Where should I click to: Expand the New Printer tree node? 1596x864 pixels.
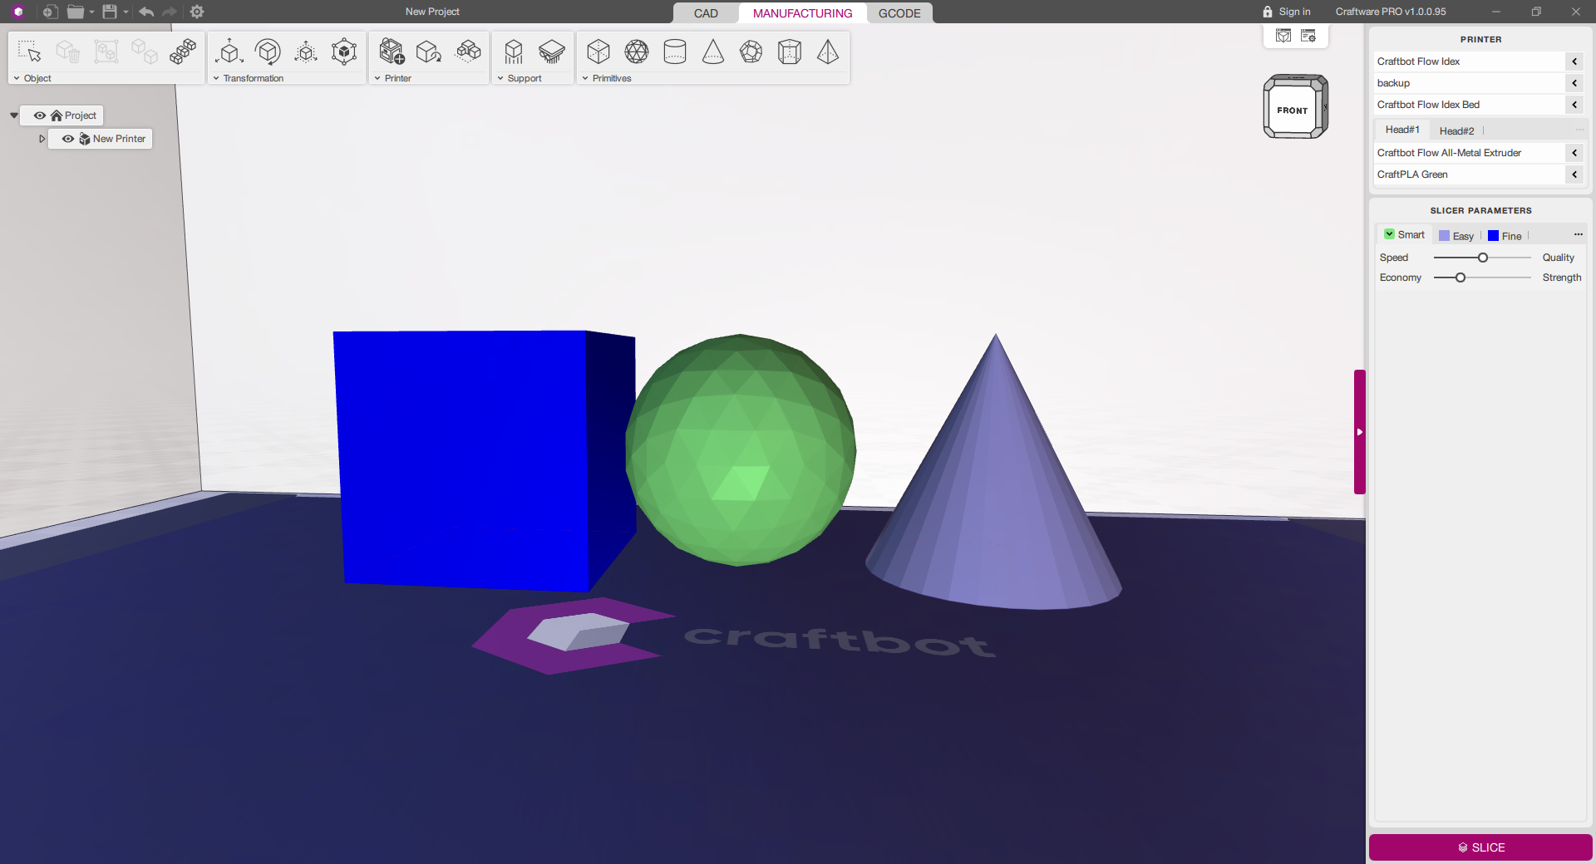(42, 139)
